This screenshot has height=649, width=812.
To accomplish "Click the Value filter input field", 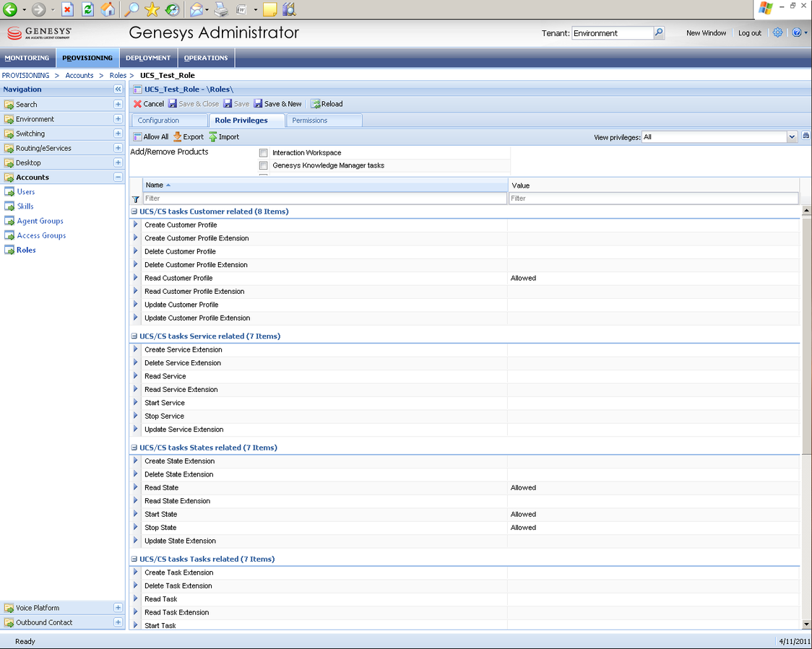I will [x=654, y=199].
